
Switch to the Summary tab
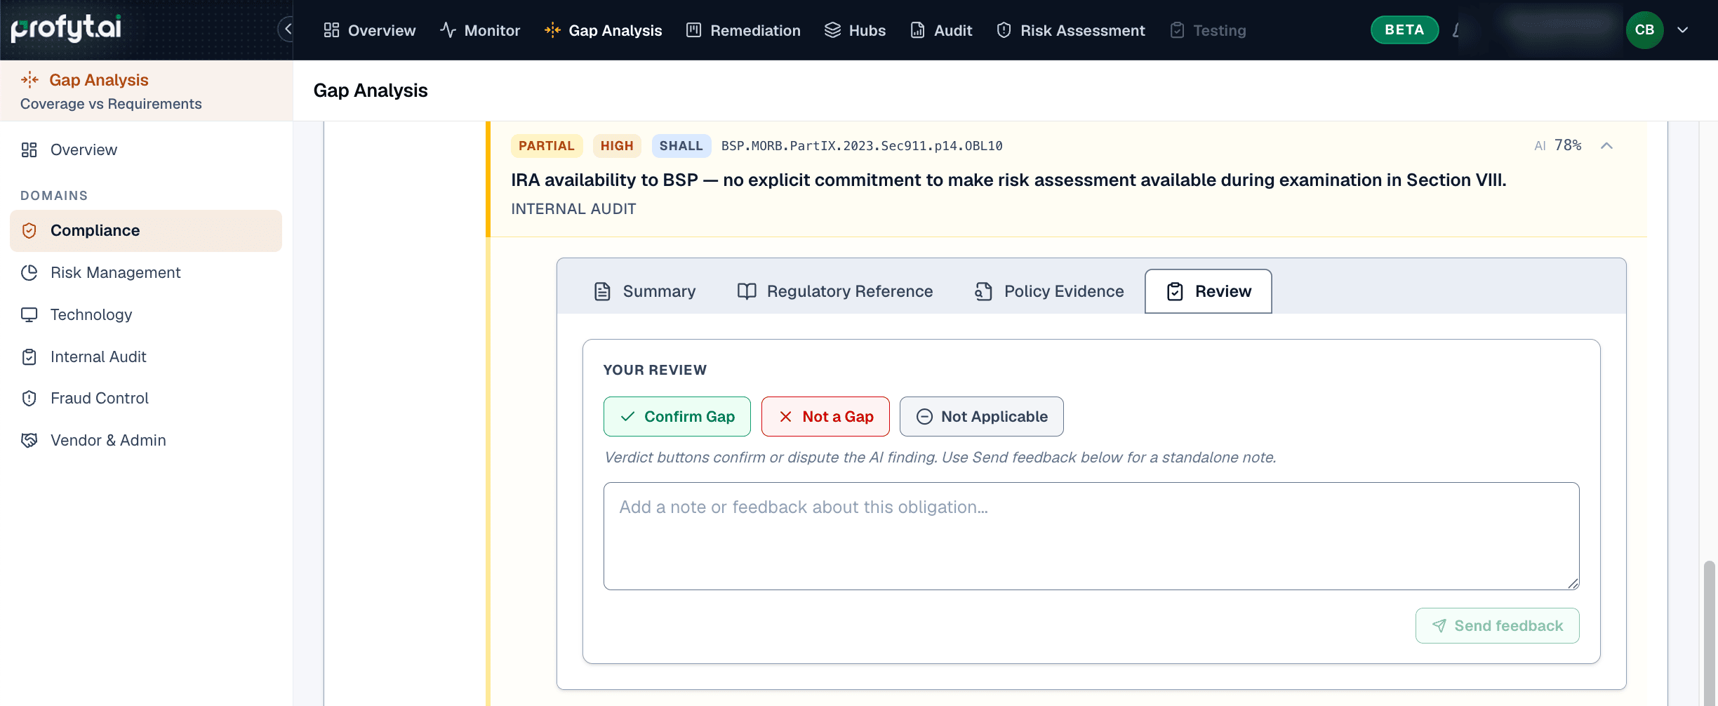point(645,291)
